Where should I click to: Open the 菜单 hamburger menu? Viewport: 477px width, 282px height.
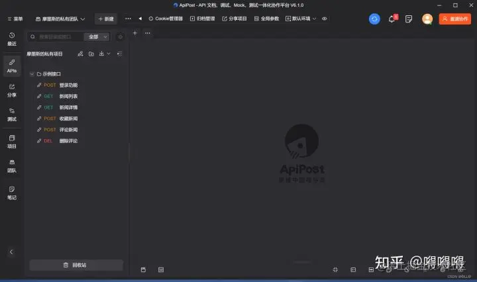[15, 19]
